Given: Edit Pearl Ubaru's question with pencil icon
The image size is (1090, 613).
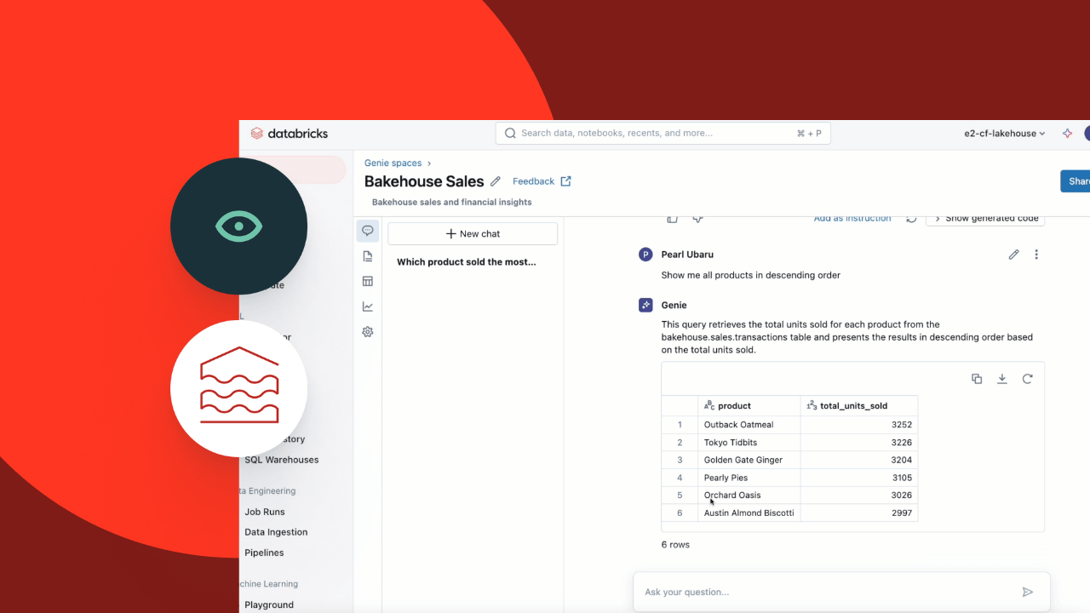Looking at the screenshot, I should point(1013,255).
